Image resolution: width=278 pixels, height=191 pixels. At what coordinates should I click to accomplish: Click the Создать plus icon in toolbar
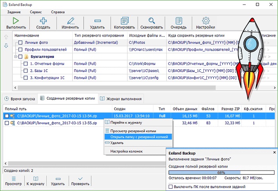pyautogui.click(x=43, y=21)
